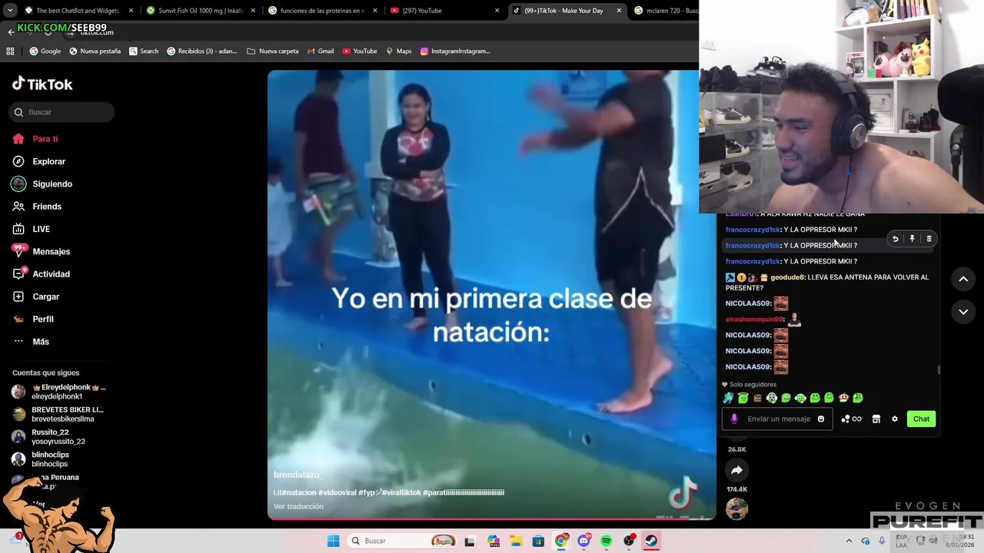984x553 pixels.
Task: Click the creator avatar below the share button
Action: (736, 508)
